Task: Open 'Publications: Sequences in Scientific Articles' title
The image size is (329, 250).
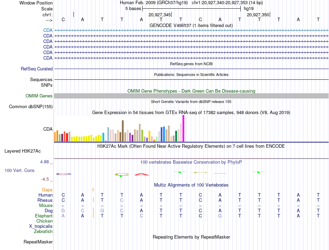Action: (x=191, y=75)
